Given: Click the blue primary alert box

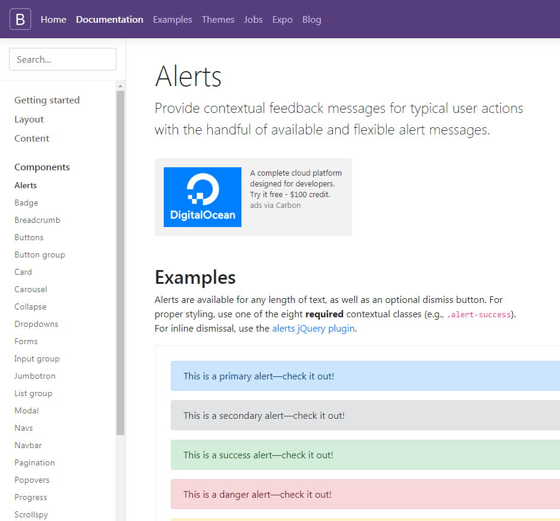Looking at the screenshot, I should [x=365, y=376].
